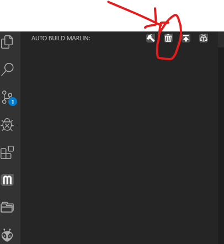Open the PlatformIO alien head icon

(7, 235)
